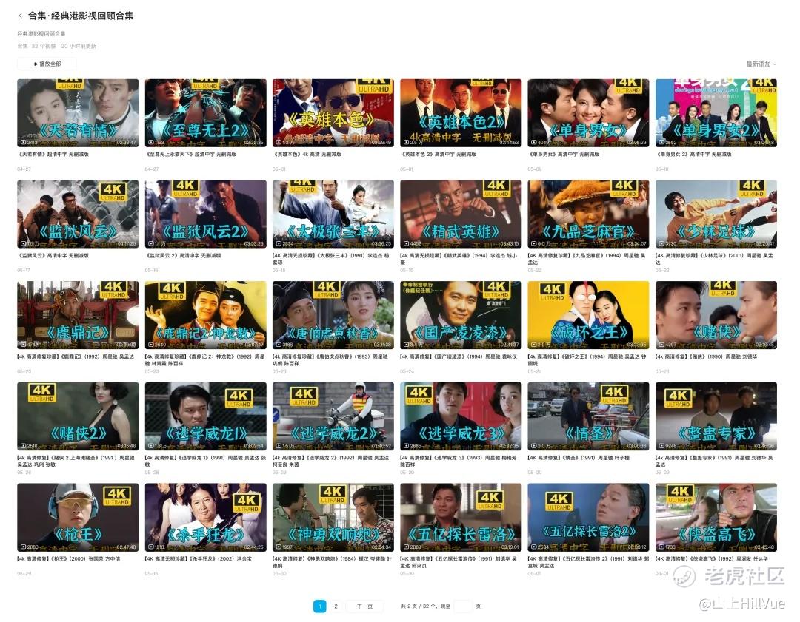Open the 《逃学威龙2》 video thumbnail

click(333, 416)
